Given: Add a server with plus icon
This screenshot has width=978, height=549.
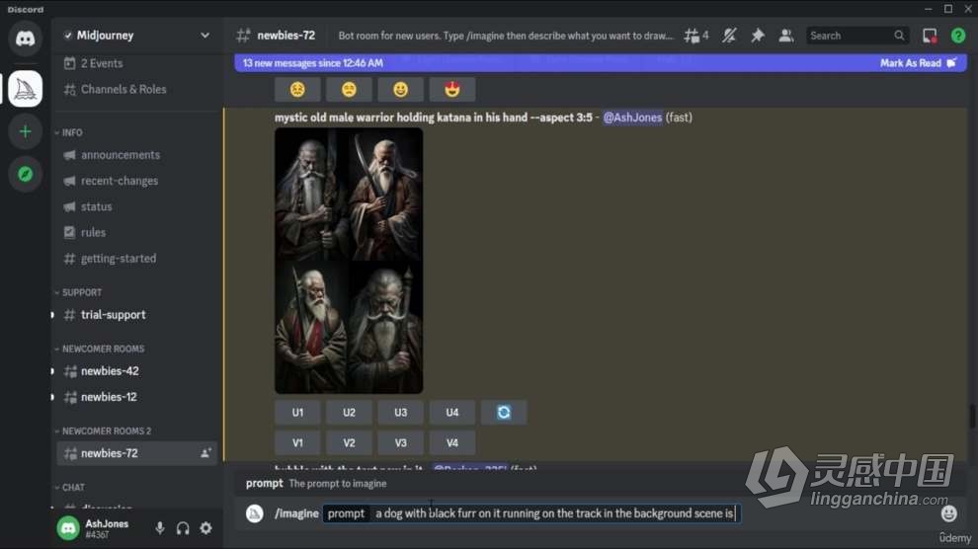Looking at the screenshot, I should point(25,131).
